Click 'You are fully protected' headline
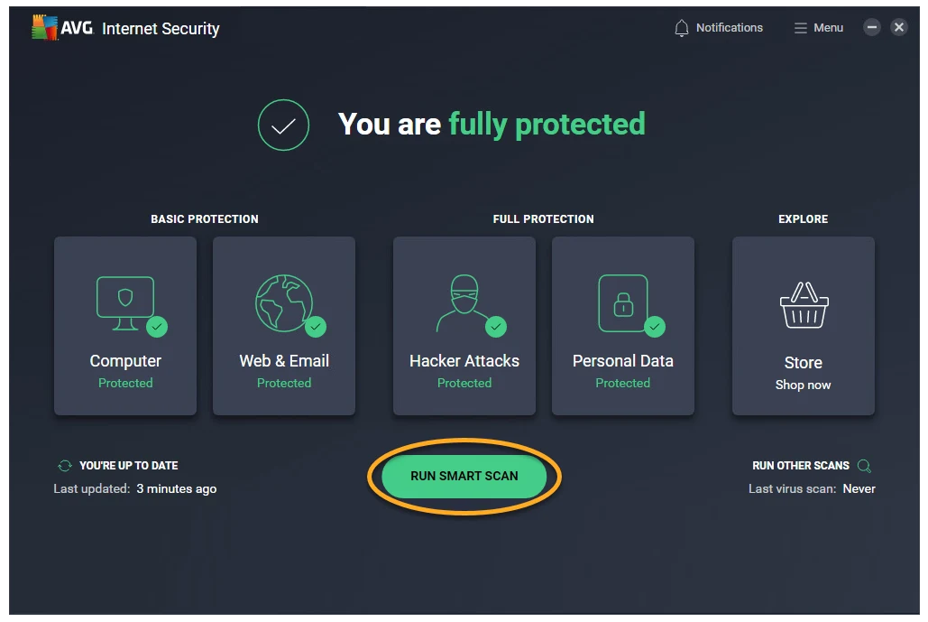 tap(492, 125)
